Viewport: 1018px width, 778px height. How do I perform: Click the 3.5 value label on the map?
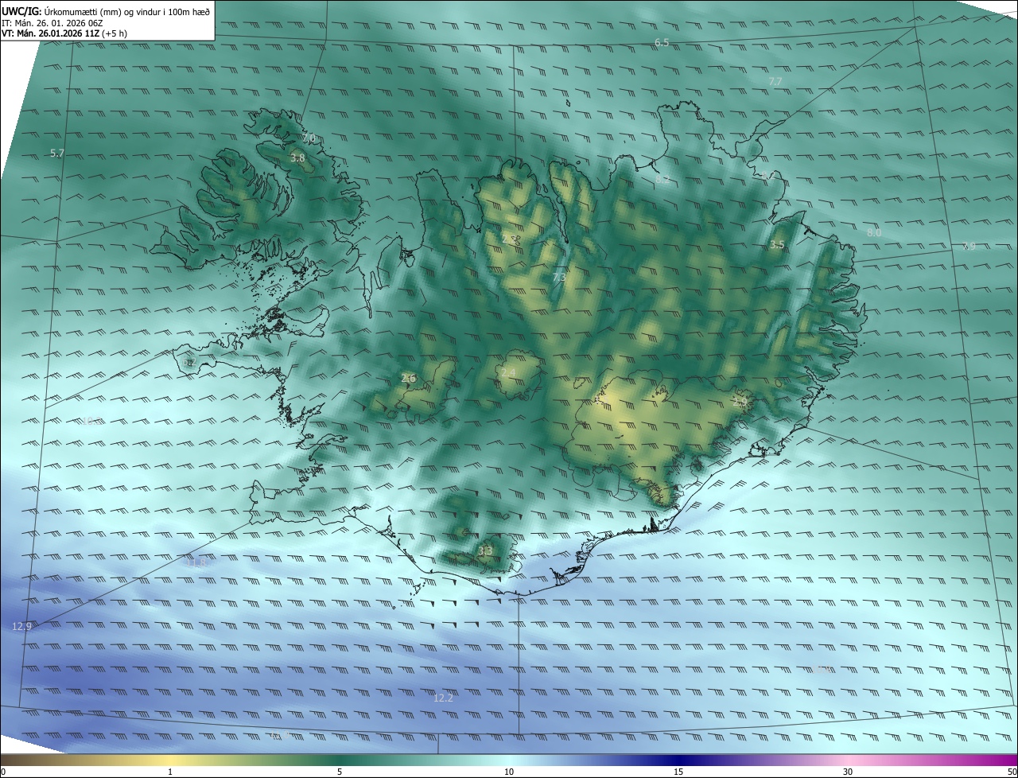click(x=777, y=245)
